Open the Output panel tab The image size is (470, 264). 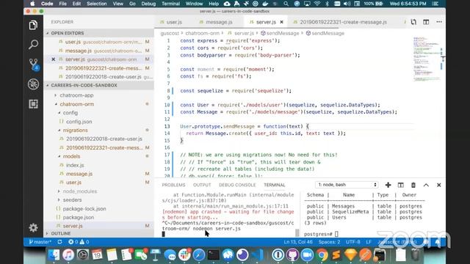(202, 185)
